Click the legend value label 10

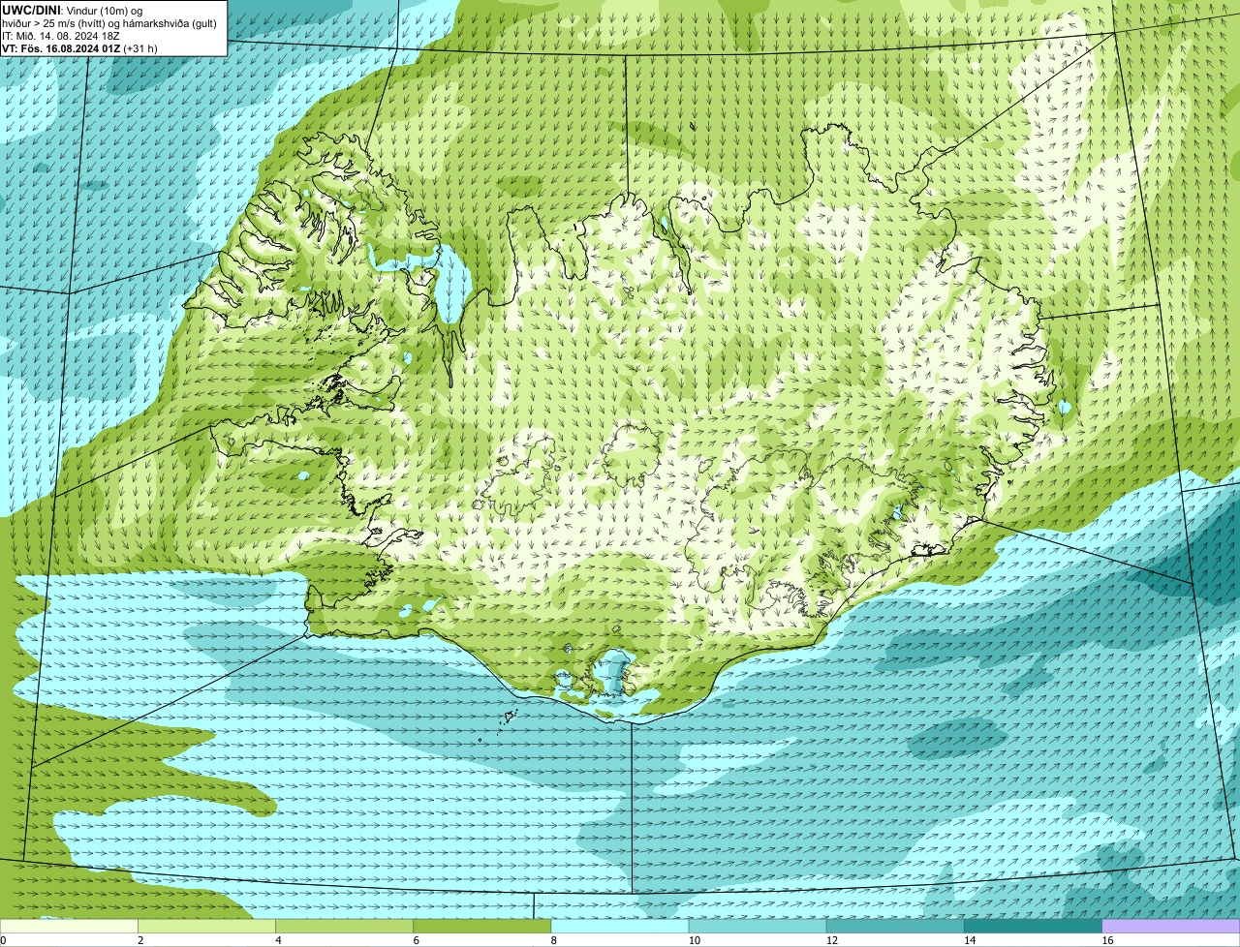pyautogui.click(x=695, y=940)
